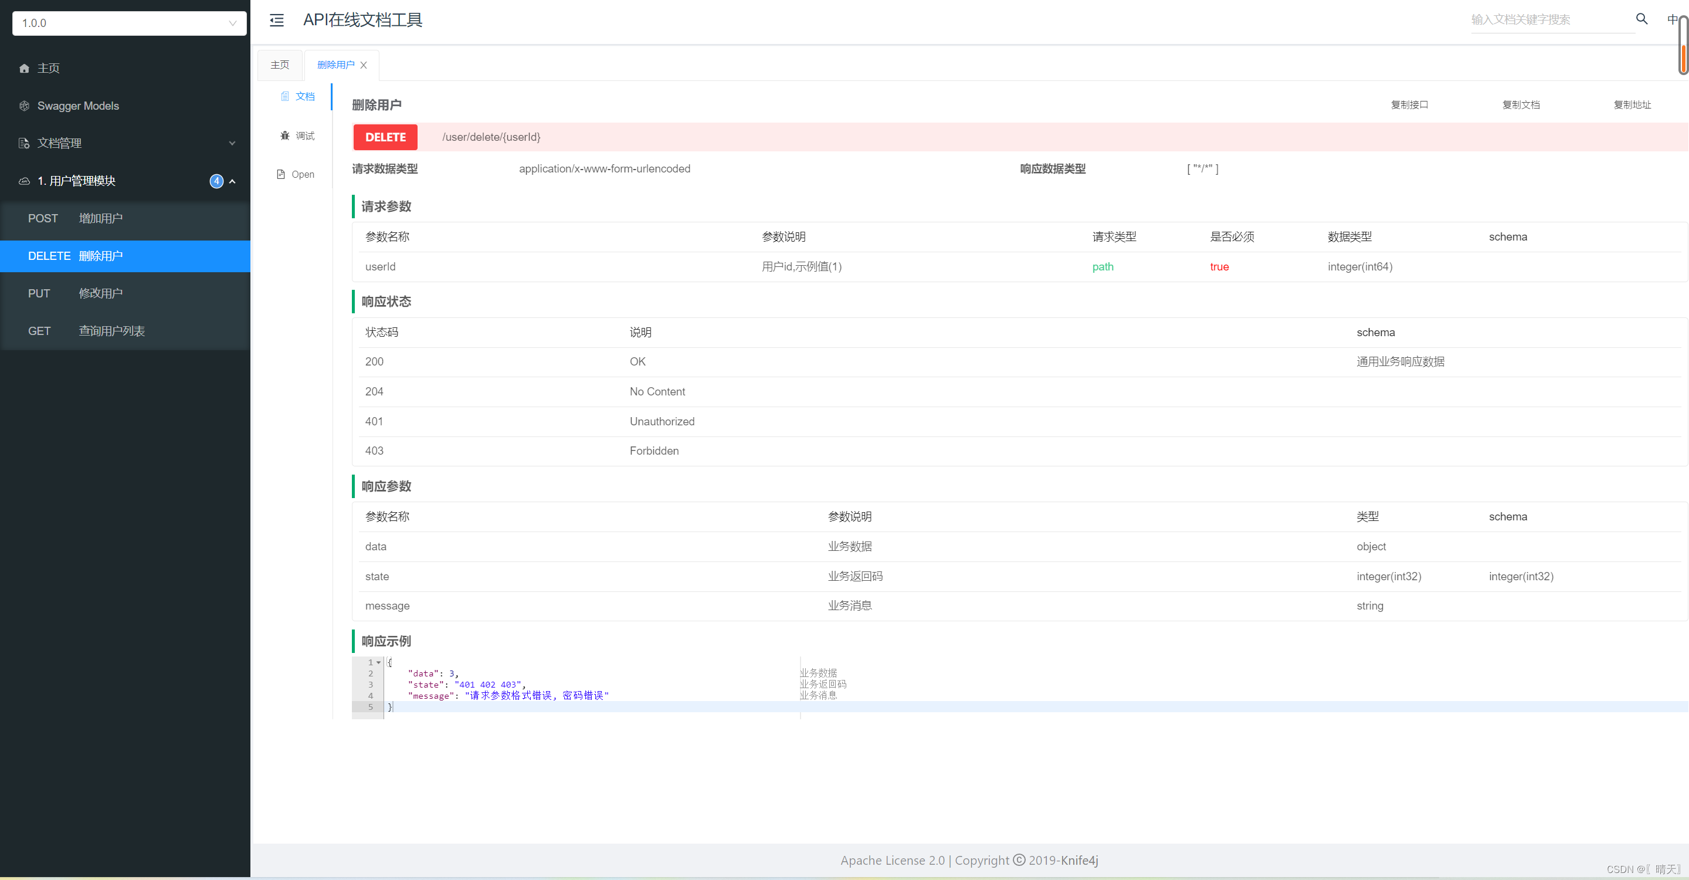Image resolution: width=1689 pixels, height=880 pixels.
Task: Click the home icon in sidebar
Action: [24, 68]
